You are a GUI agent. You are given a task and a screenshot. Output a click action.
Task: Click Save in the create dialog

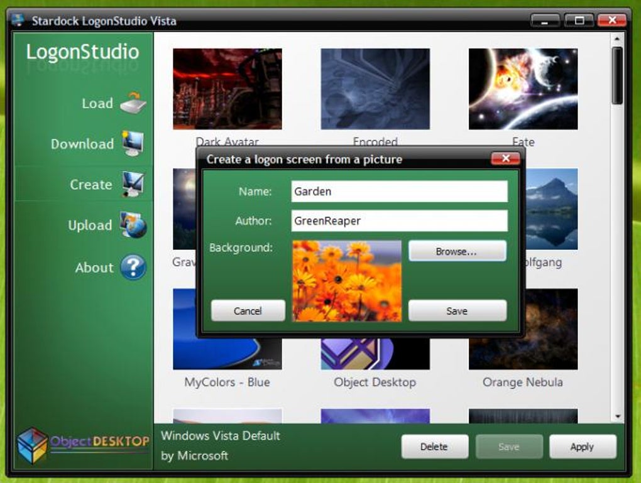click(x=457, y=310)
